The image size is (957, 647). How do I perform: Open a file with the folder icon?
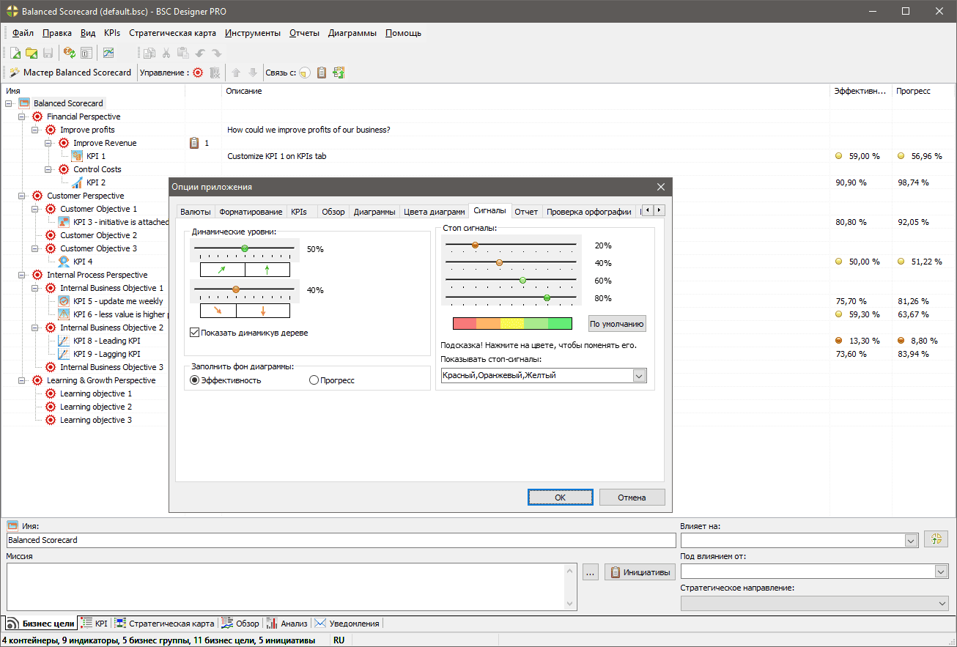pyautogui.click(x=32, y=53)
